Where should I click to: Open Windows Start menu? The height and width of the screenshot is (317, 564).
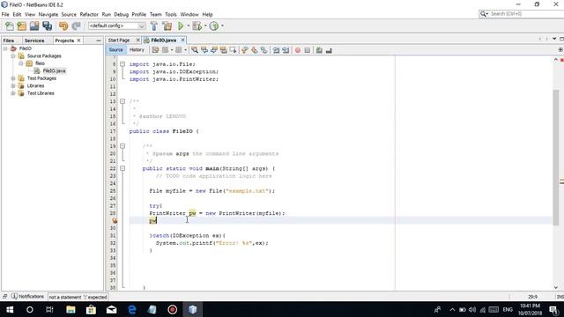[x=10, y=309]
